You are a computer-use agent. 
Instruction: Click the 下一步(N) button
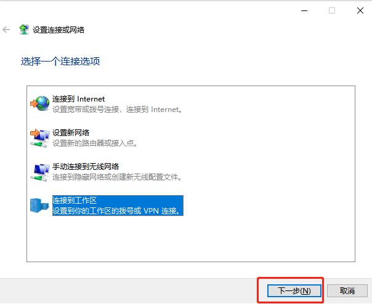(x=294, y=290)
